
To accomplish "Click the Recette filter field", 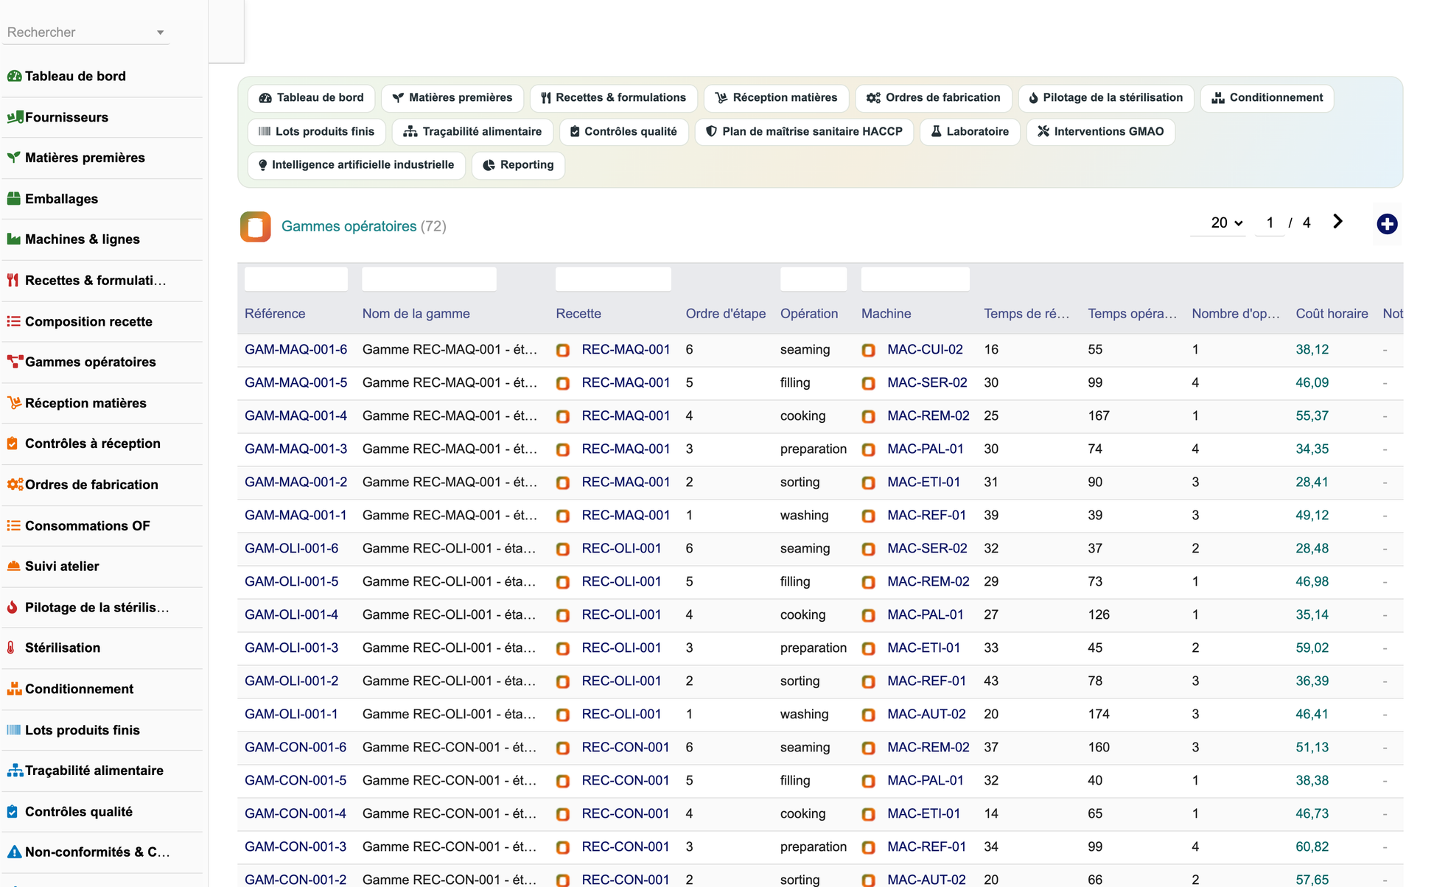I will click(613, 279).
